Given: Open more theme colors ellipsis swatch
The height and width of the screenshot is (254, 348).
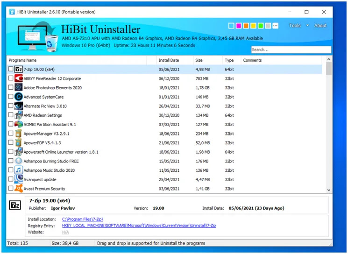Looking at the screenshot, I should pos(276,26).
